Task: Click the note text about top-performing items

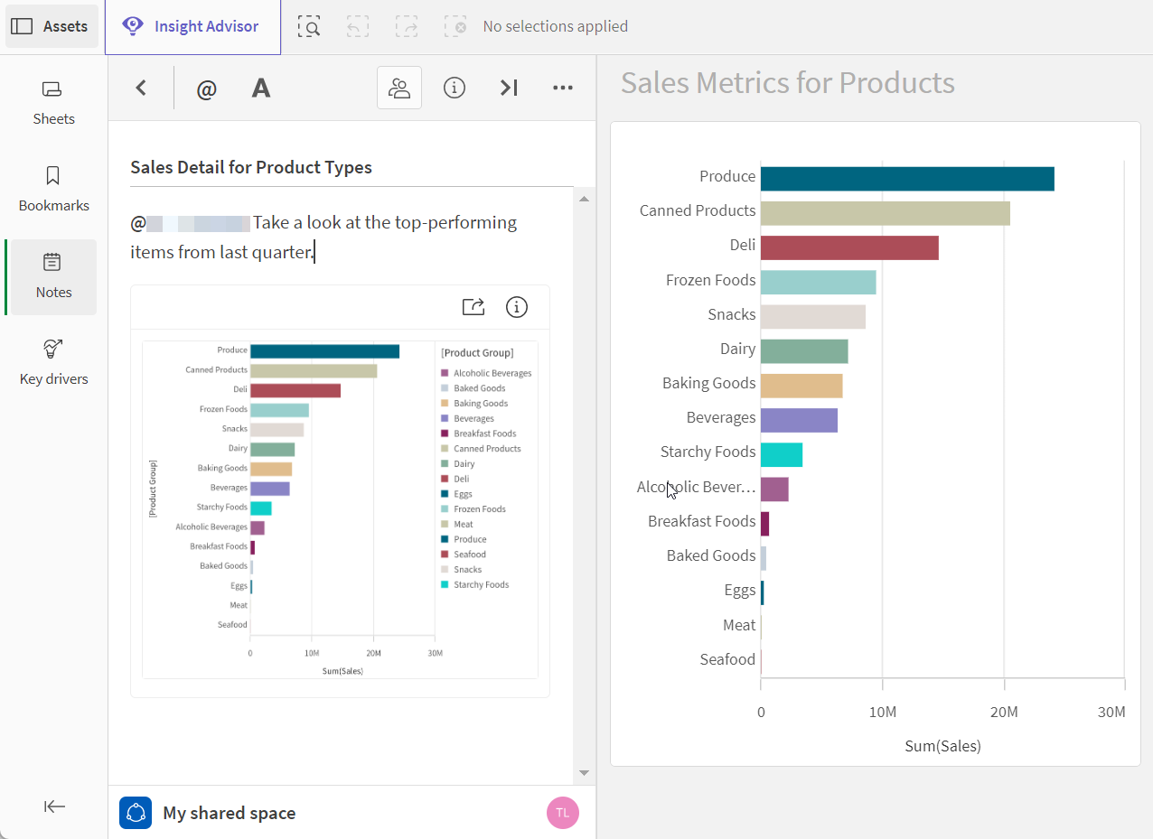Action: [323, 237]
